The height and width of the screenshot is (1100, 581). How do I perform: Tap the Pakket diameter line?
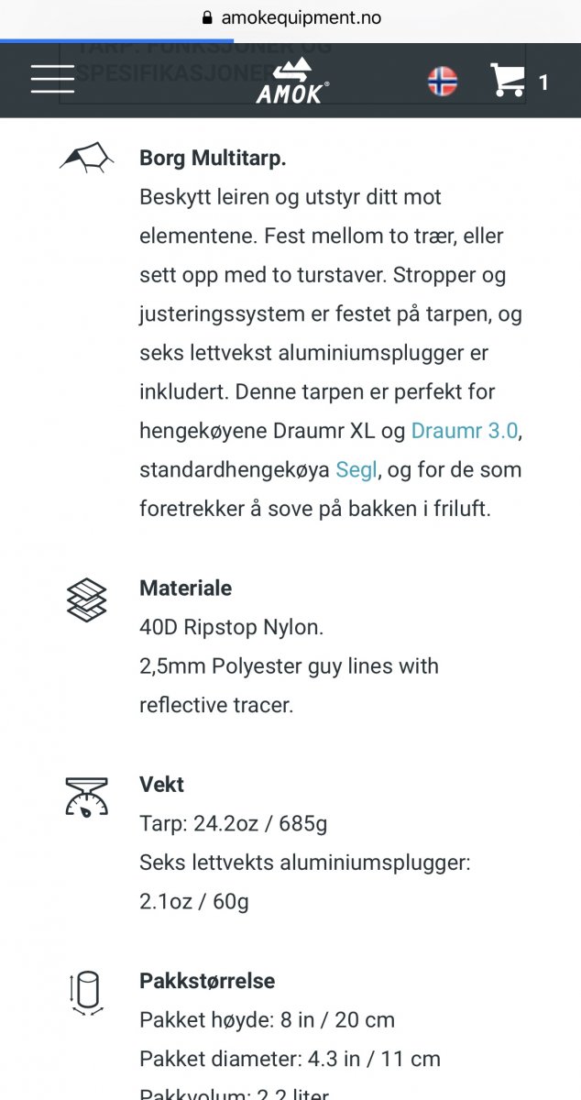click(x=290, y=1059)
